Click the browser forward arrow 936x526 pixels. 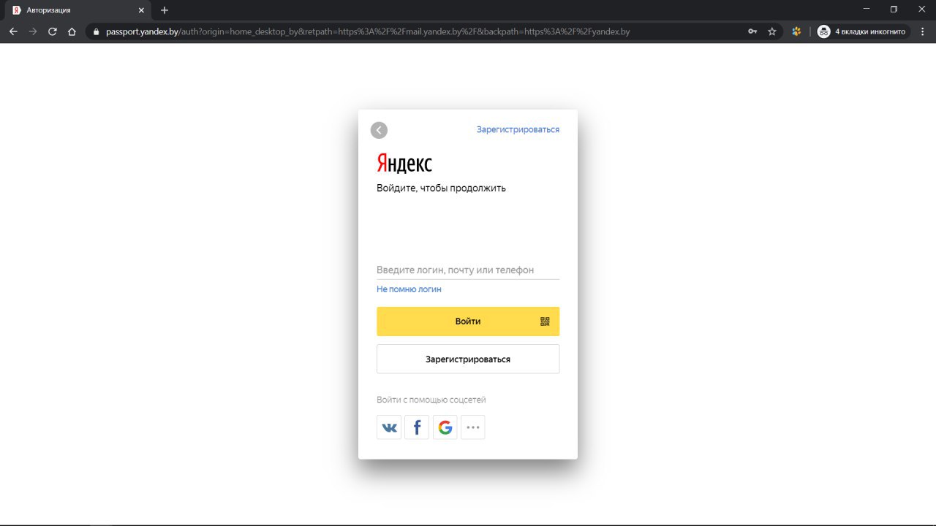(32, 31)
